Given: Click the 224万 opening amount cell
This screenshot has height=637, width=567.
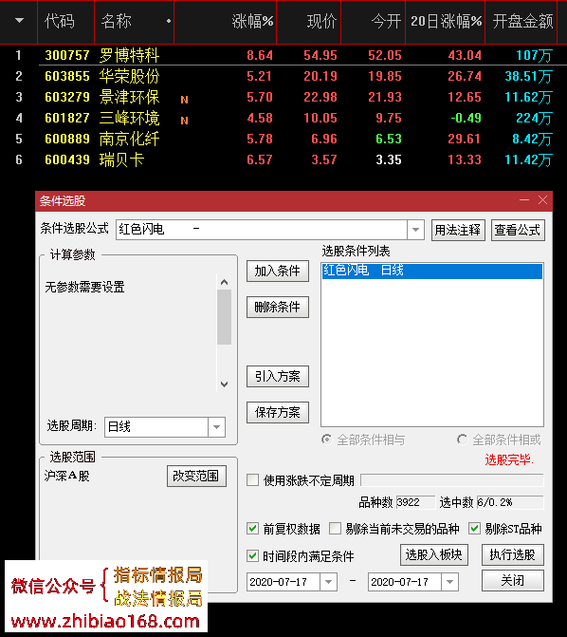Looking at the screenshot, I should (534, 118).
